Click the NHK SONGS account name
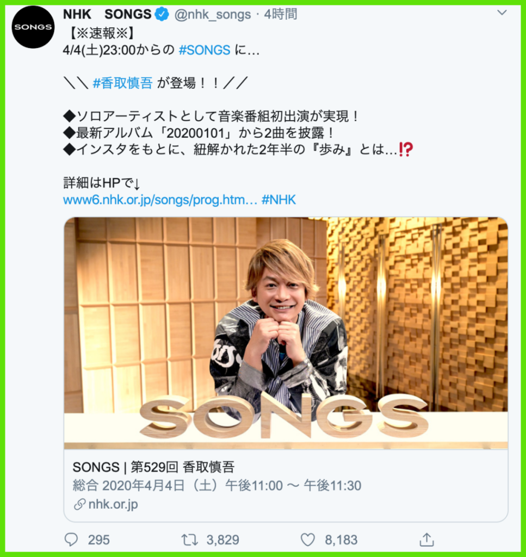The width and height of the screenshot is (526, 557). pyautogui.click(x=107, y=14)
